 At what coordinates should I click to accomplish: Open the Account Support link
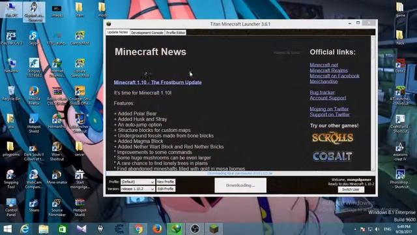pyautogui.click(x=328, y=98)
